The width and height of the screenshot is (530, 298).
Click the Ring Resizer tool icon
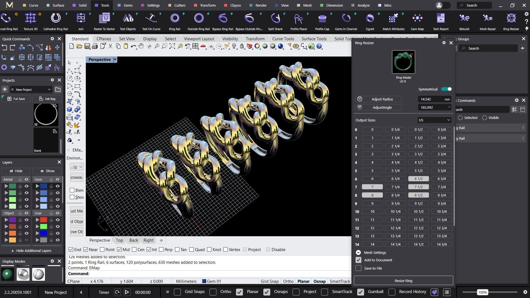511,18
